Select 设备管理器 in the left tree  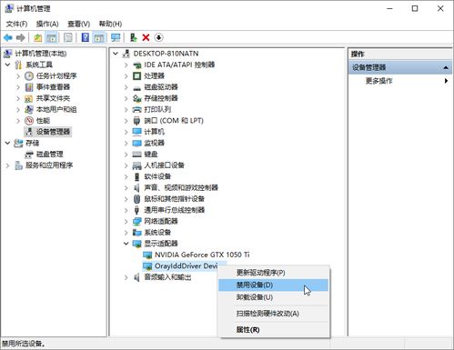[53, 132]
